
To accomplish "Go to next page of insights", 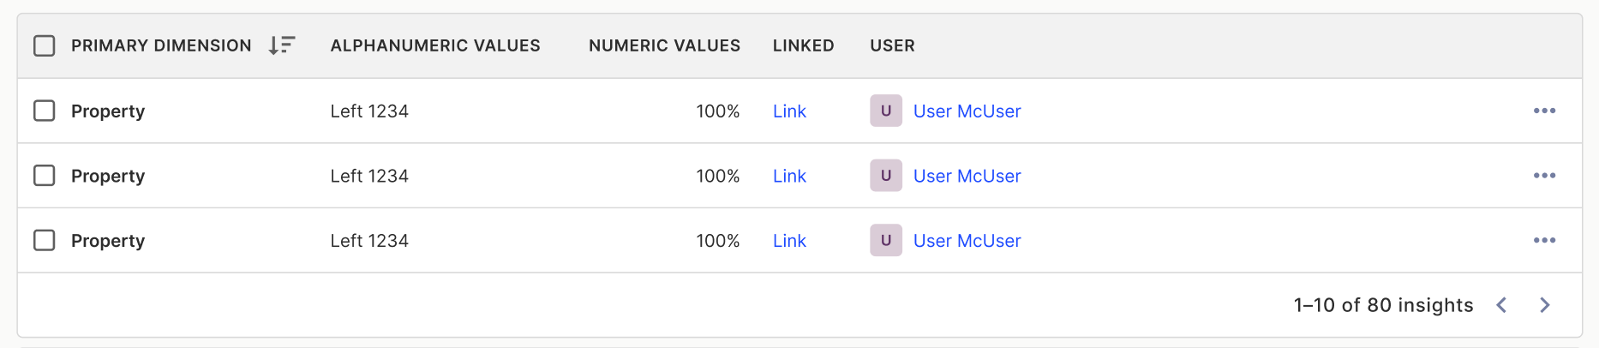I will point(1544,305).
